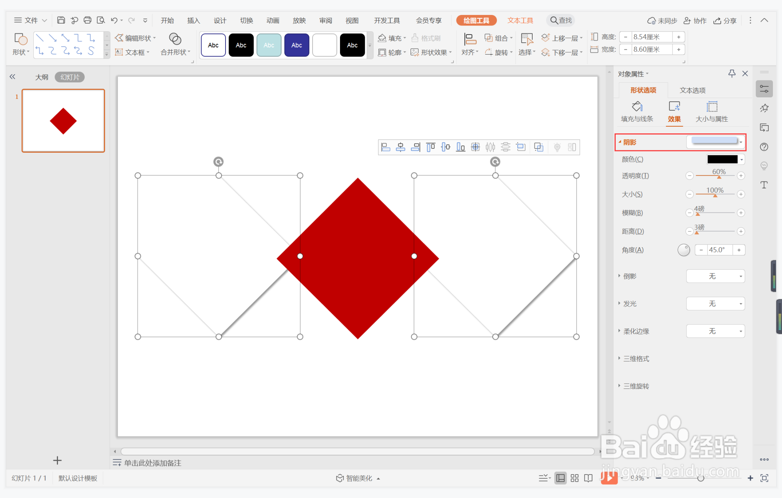782x498 pixels.
Task: Click the shape height input field
Action: pyautogui.click(x=652, y=37)
